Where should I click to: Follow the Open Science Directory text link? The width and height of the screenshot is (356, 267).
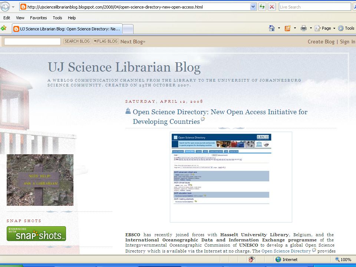tap(286, 251)
